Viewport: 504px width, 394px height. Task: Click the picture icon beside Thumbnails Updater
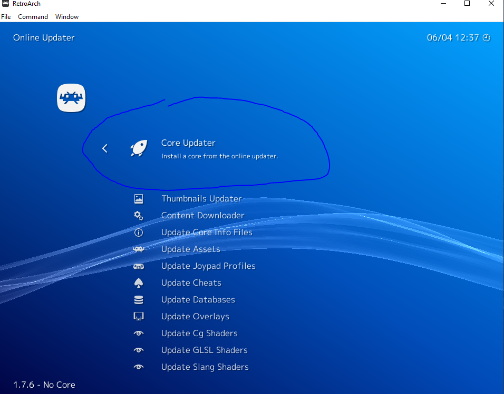coord(139,199)
